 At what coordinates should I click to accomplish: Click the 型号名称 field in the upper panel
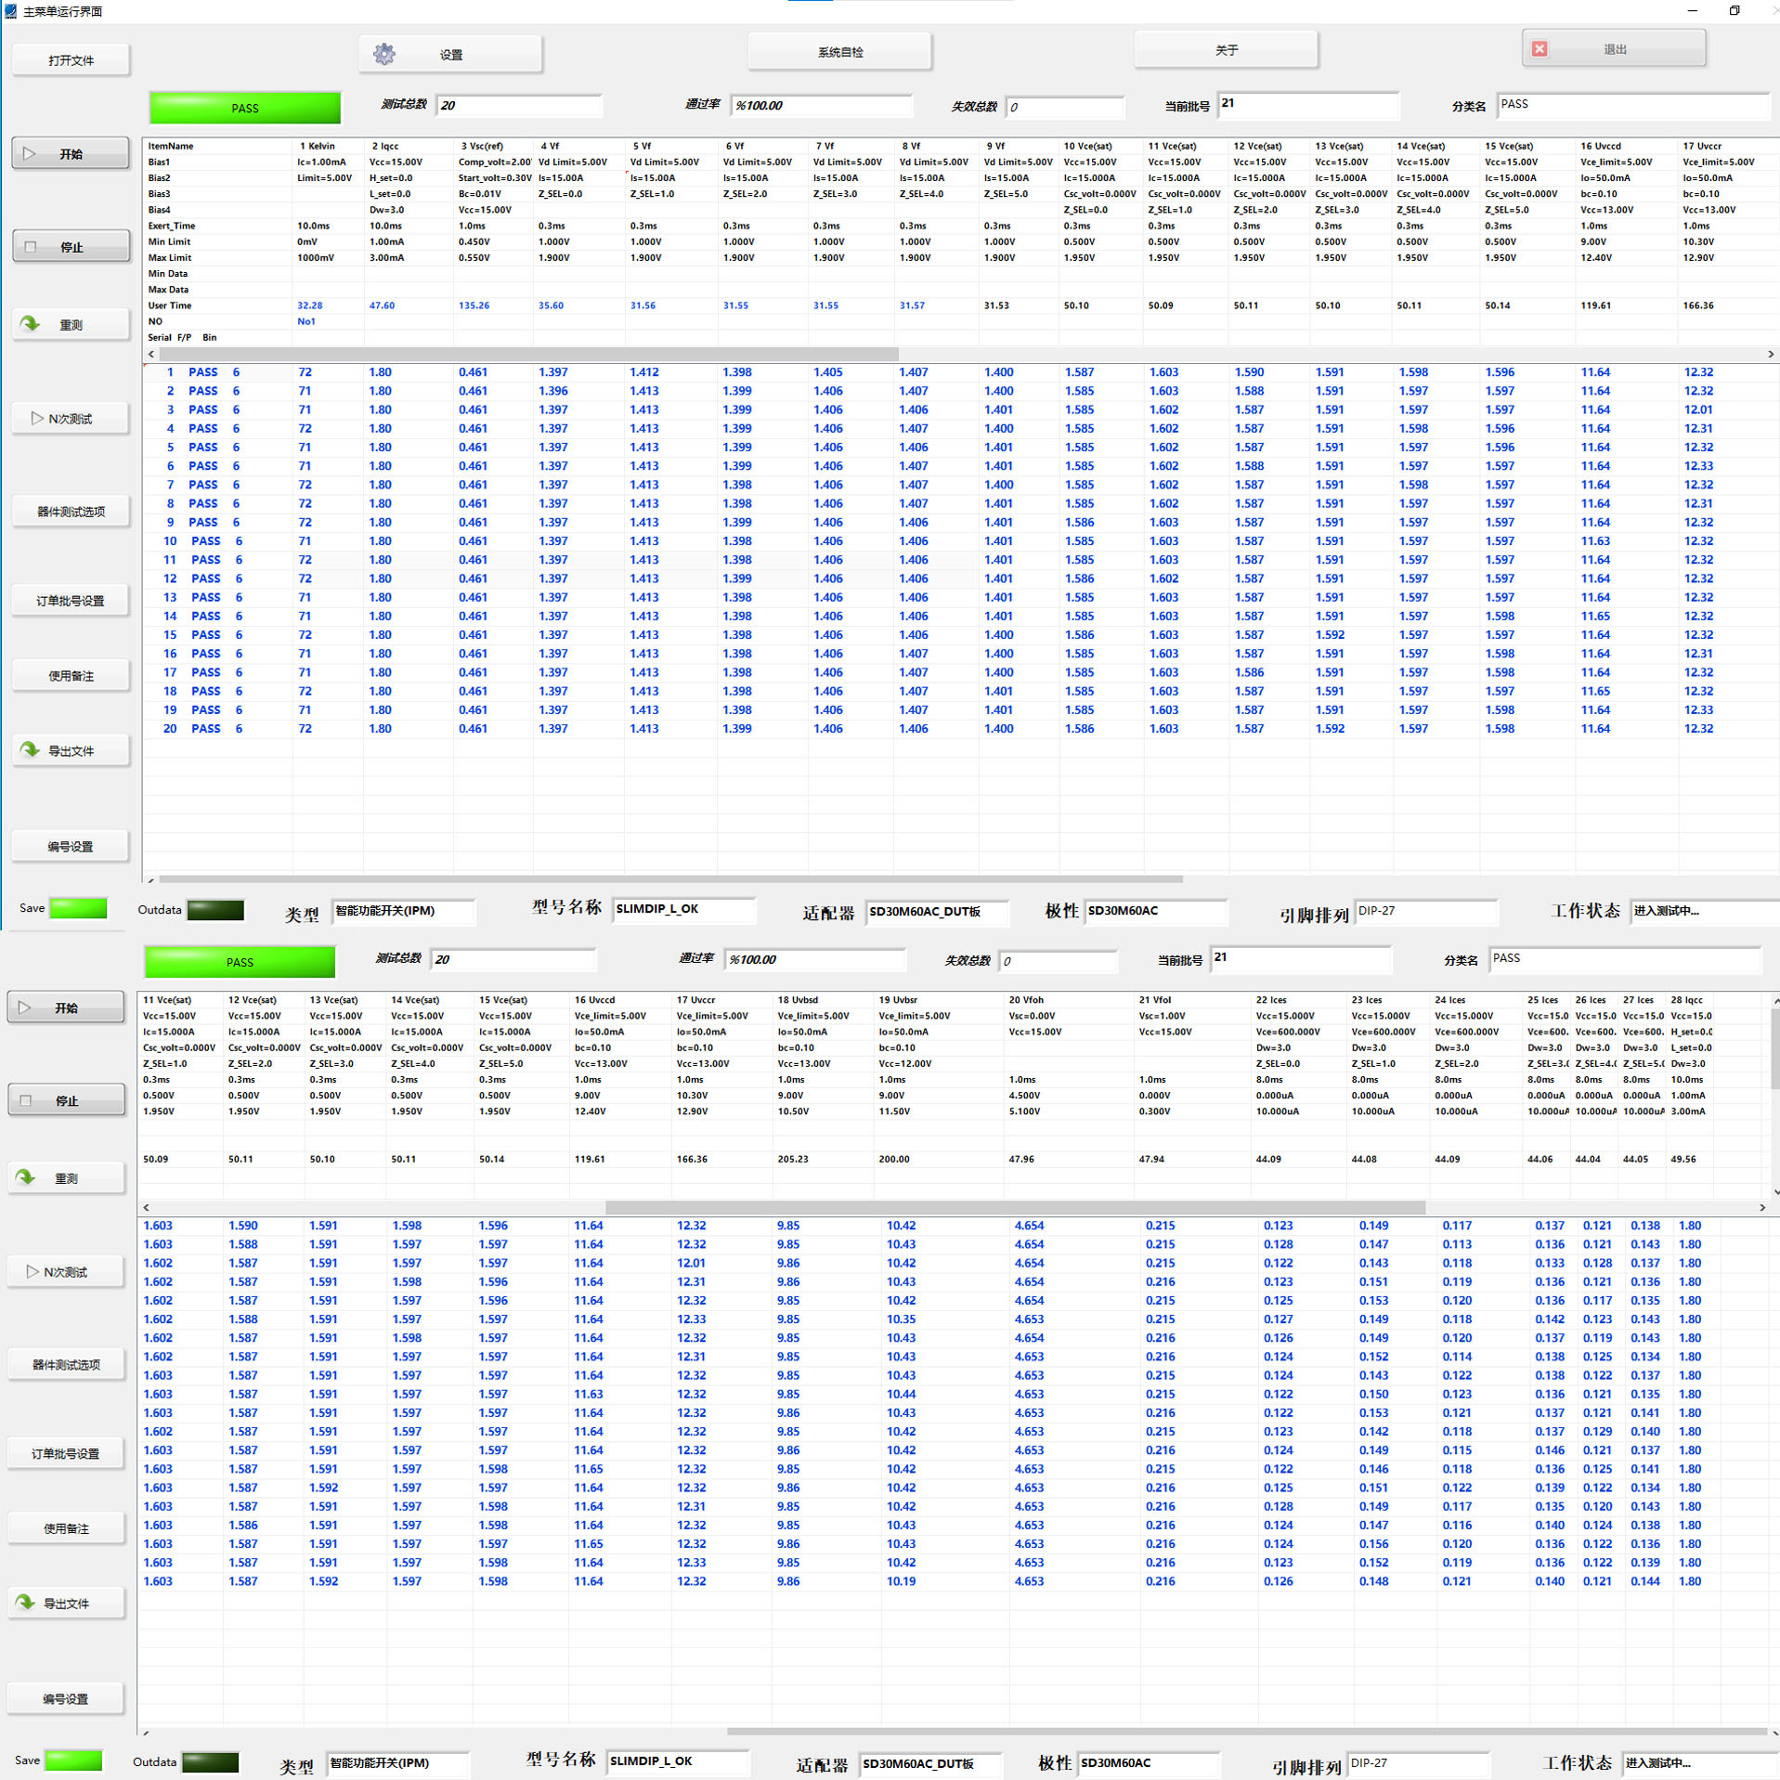pyautogui.click(x=682, y=909)
